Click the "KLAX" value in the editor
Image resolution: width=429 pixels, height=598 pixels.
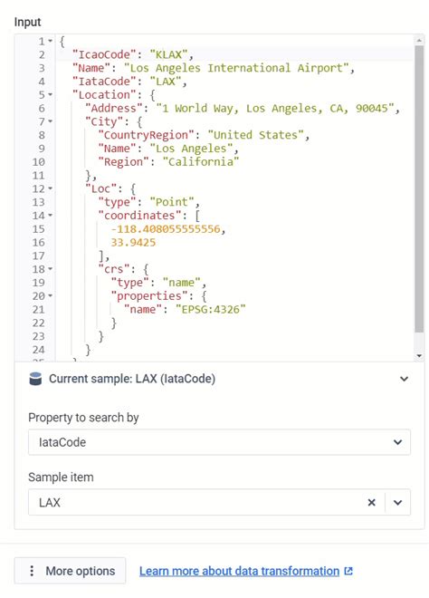coord(168,54)
